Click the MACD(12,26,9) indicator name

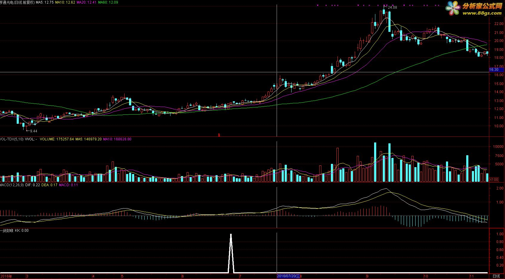(x=12, y=185)
